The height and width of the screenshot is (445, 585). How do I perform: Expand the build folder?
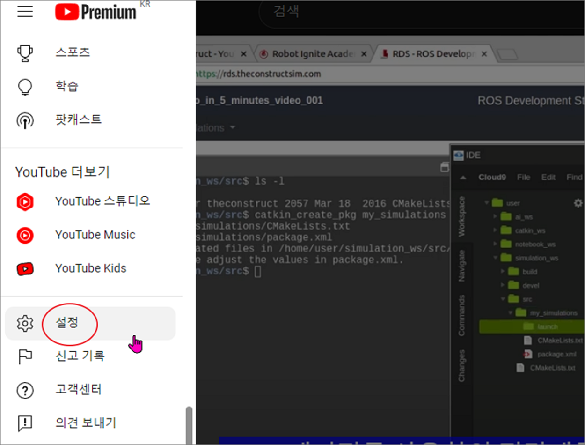click(x=503, y=272)
